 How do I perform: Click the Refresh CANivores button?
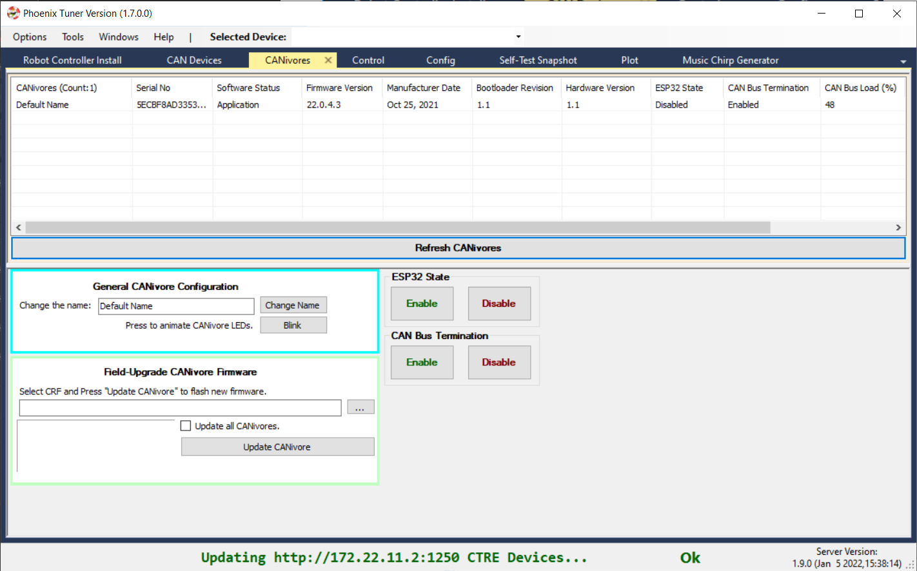[x=458, y=247]
